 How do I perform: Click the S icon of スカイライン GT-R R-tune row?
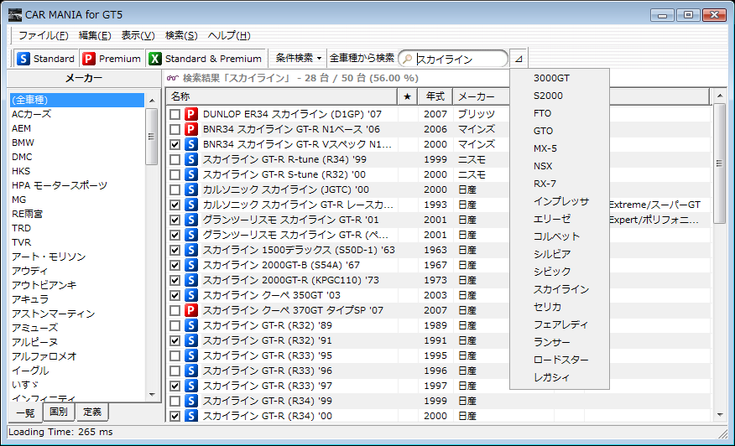[x=190, y=159]
